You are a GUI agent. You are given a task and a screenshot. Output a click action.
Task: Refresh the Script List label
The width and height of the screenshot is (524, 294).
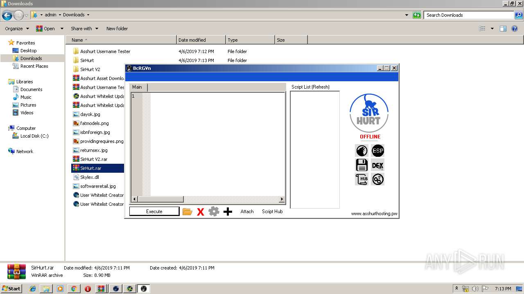[310, 87]
